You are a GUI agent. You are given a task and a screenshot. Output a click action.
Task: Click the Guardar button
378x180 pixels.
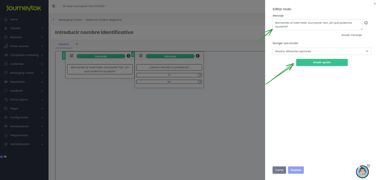296,170
